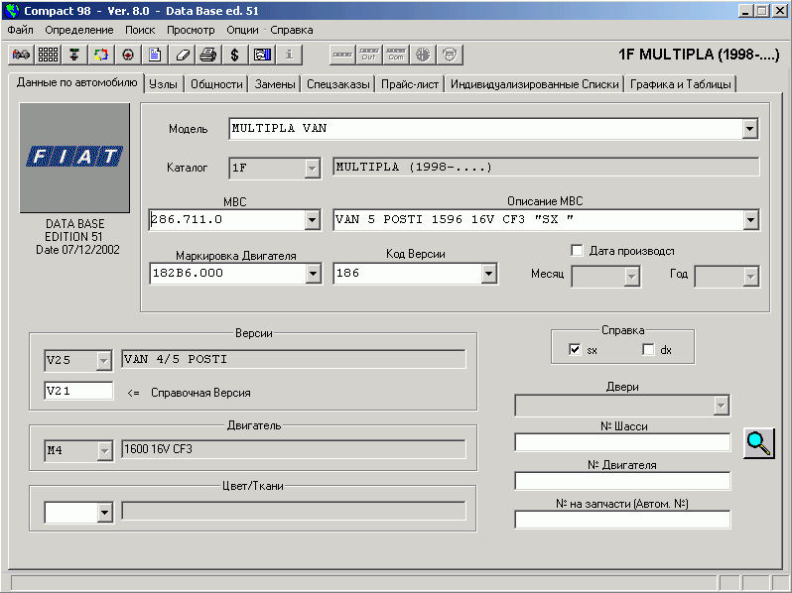The image size is (792, 593).
Task: Open the Поиск menu
Action: click(140, 31)
